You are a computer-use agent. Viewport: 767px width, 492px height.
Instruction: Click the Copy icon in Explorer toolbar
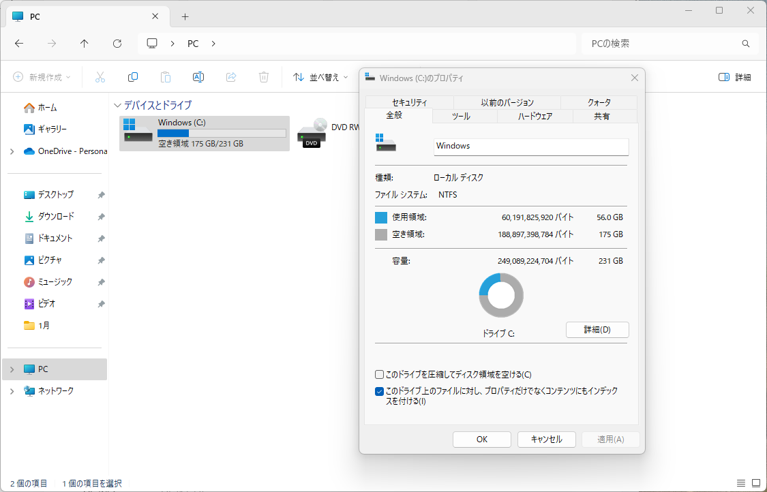132,77
